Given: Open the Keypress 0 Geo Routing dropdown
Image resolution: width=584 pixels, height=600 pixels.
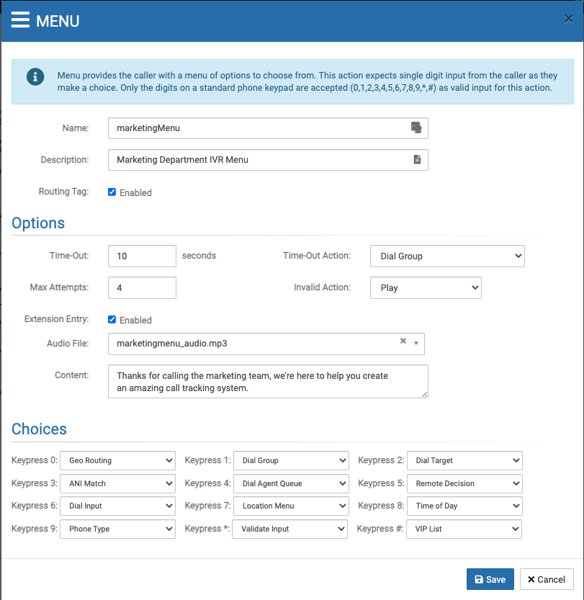Looking at the screenshot, I should click(x=117, y=460).
